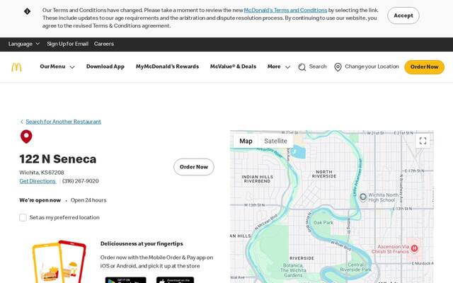Click Central Riverside Park map label

(x=355, y=267)
